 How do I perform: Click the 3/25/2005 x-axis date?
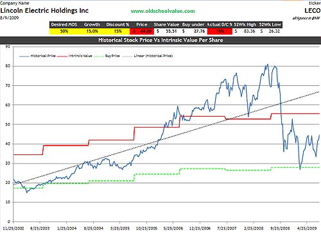pos(120,228)
